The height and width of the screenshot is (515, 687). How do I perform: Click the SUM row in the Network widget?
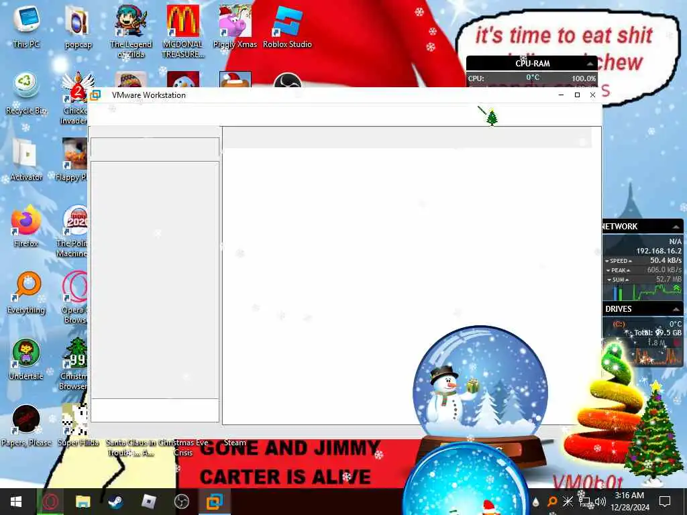click(643, 280)
